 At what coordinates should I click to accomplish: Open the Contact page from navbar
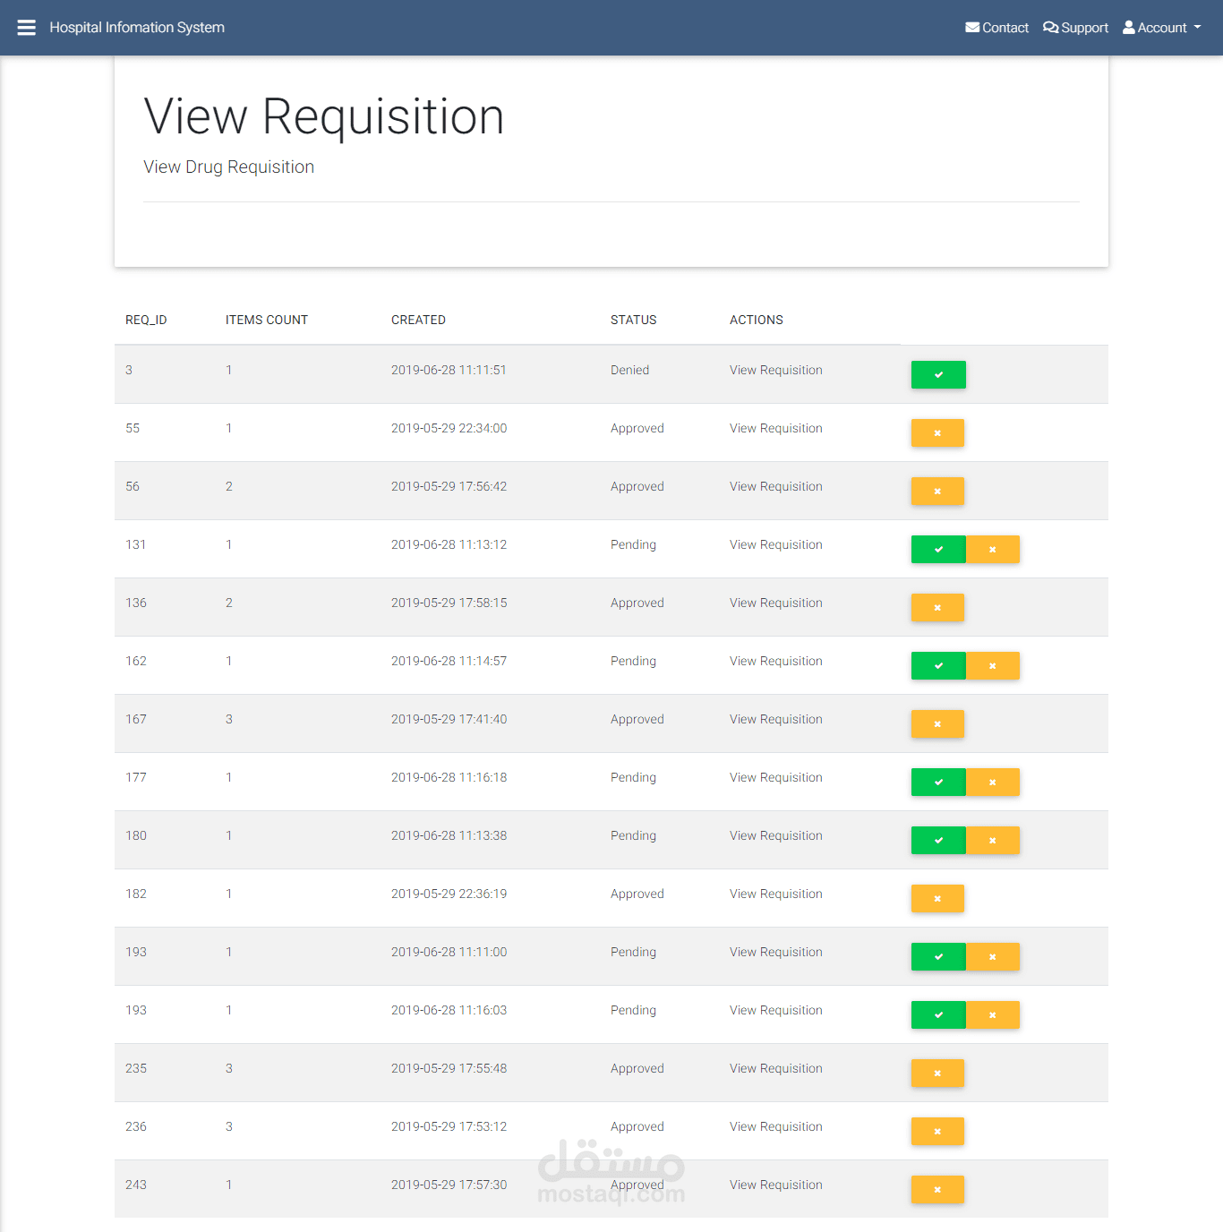coord(996,28)
